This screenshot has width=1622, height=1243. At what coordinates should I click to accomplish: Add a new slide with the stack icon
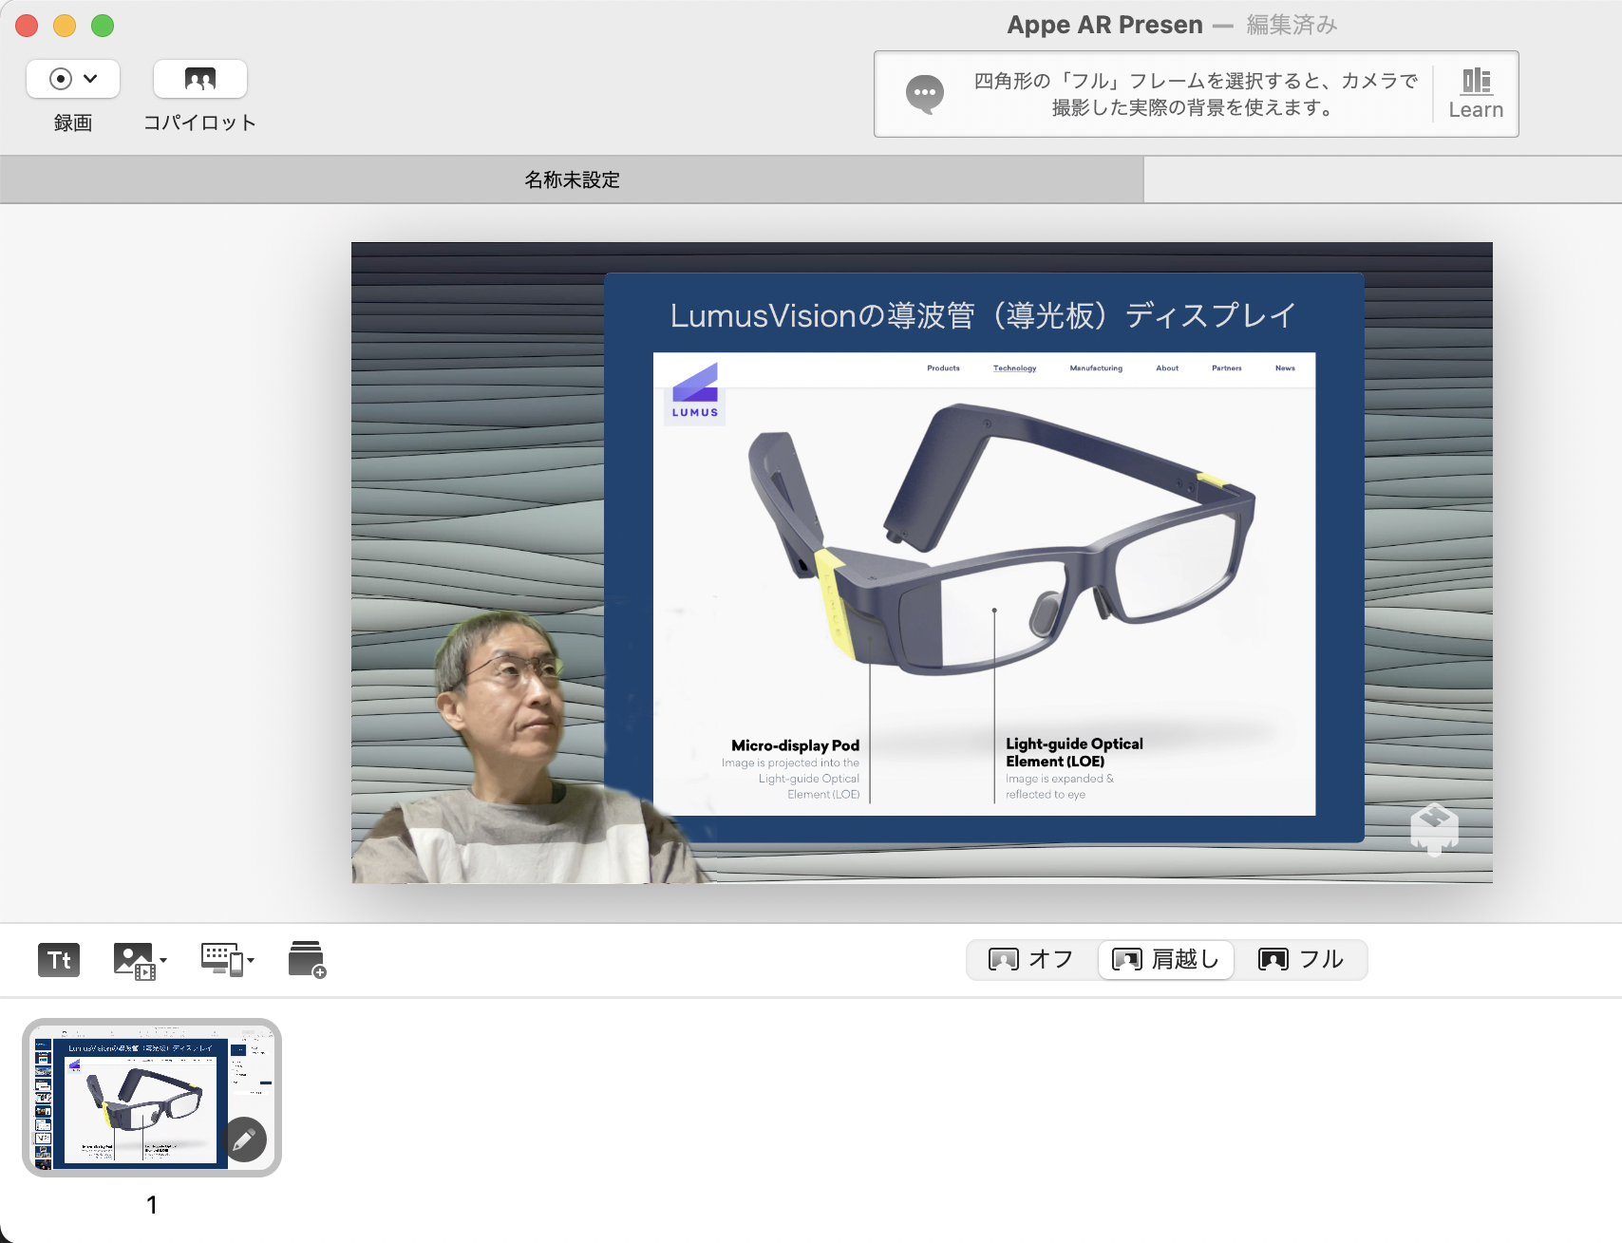(307, 960)
